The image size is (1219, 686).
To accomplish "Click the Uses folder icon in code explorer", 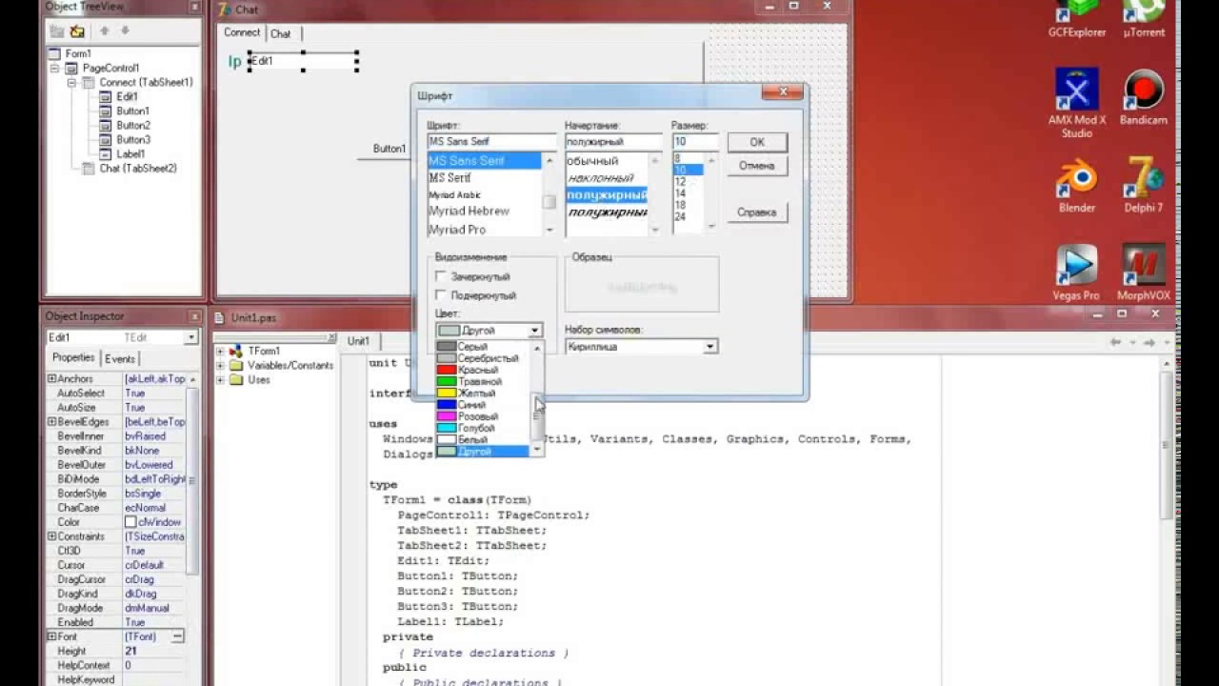I will point(235,380).
